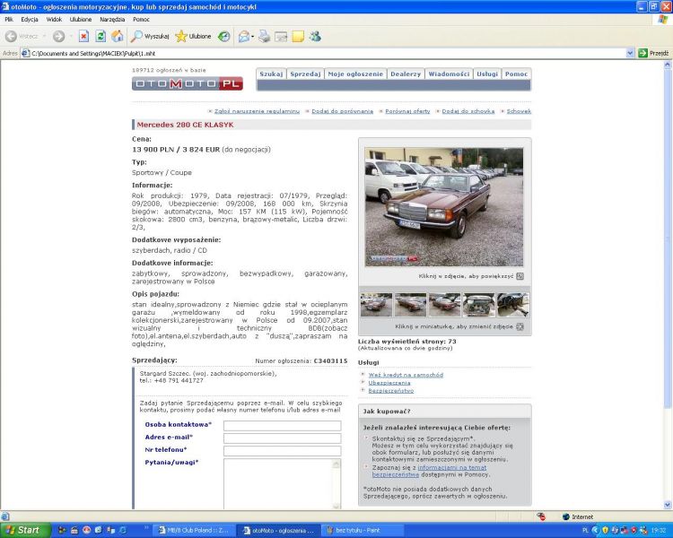Click Porównaj oferty link
The width and height of the screenshot is (673, 538).
pyautogui.click(x=407, y=111)
